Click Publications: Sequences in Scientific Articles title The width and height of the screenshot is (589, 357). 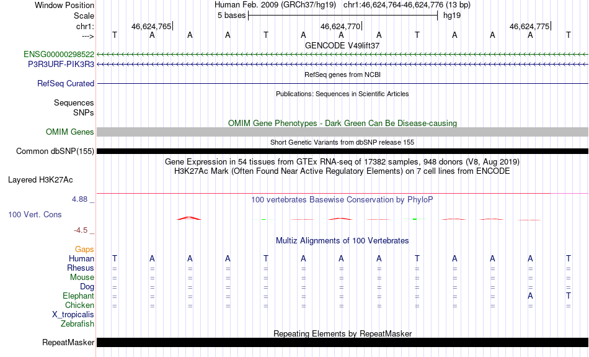342,94
